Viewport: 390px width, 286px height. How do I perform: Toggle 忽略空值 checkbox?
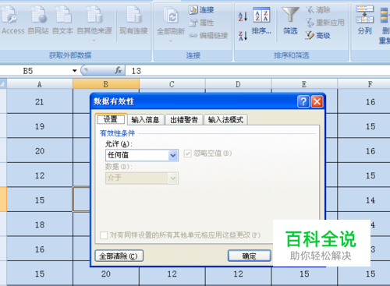tap(187, 154)
